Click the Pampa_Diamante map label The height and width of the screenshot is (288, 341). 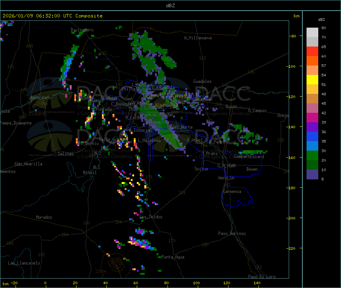(x=16, y=123)
